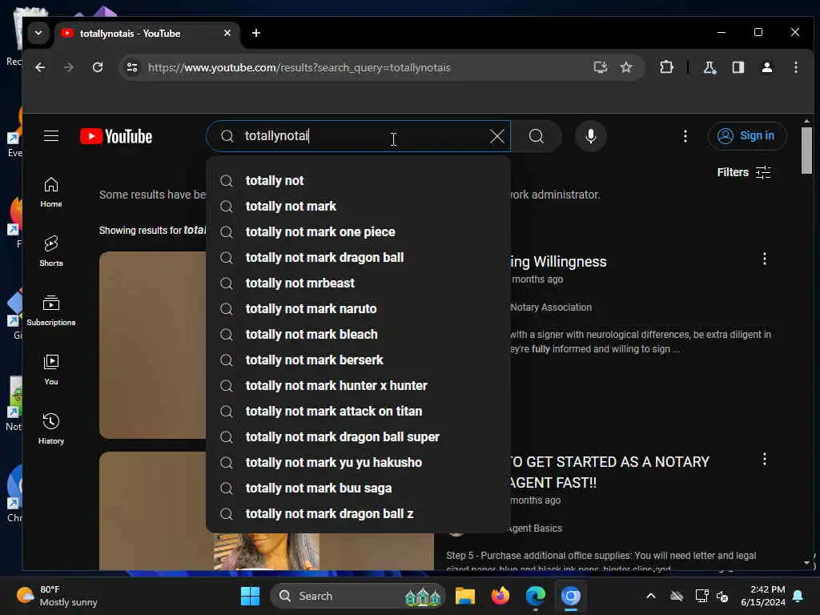Click the YouTube logo
The image size is (820, 615).
pyautogui.click(x=116, y=136)
